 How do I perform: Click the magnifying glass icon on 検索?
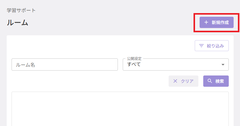(210, 81)
